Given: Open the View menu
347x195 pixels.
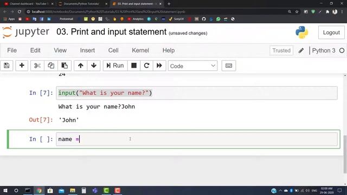Looking at the screenshot, I should 60,50.
